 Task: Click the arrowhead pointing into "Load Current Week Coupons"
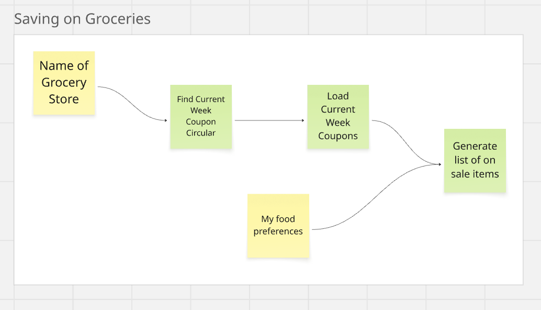(302, 120)
